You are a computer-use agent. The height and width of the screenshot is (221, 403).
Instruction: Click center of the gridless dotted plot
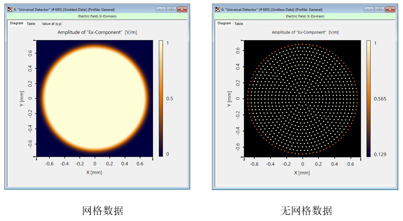pyautogui.click(x=302, y=98)
